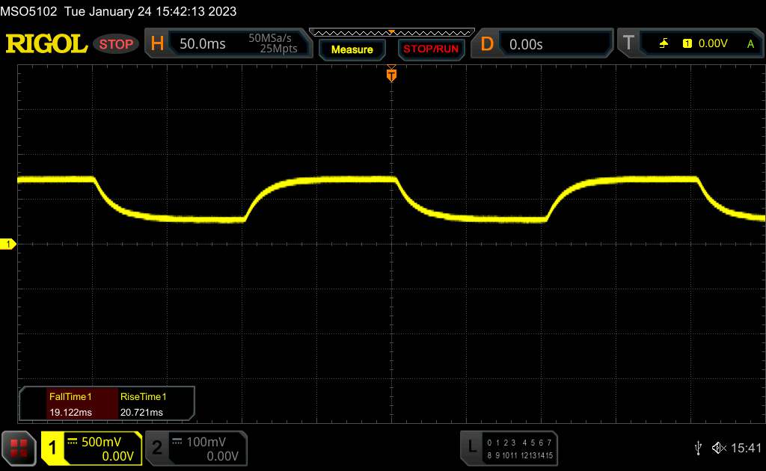Open the horizontal timebase H icon
The width and height of the screenshot is (766, 471).
(x=157, y=43)
